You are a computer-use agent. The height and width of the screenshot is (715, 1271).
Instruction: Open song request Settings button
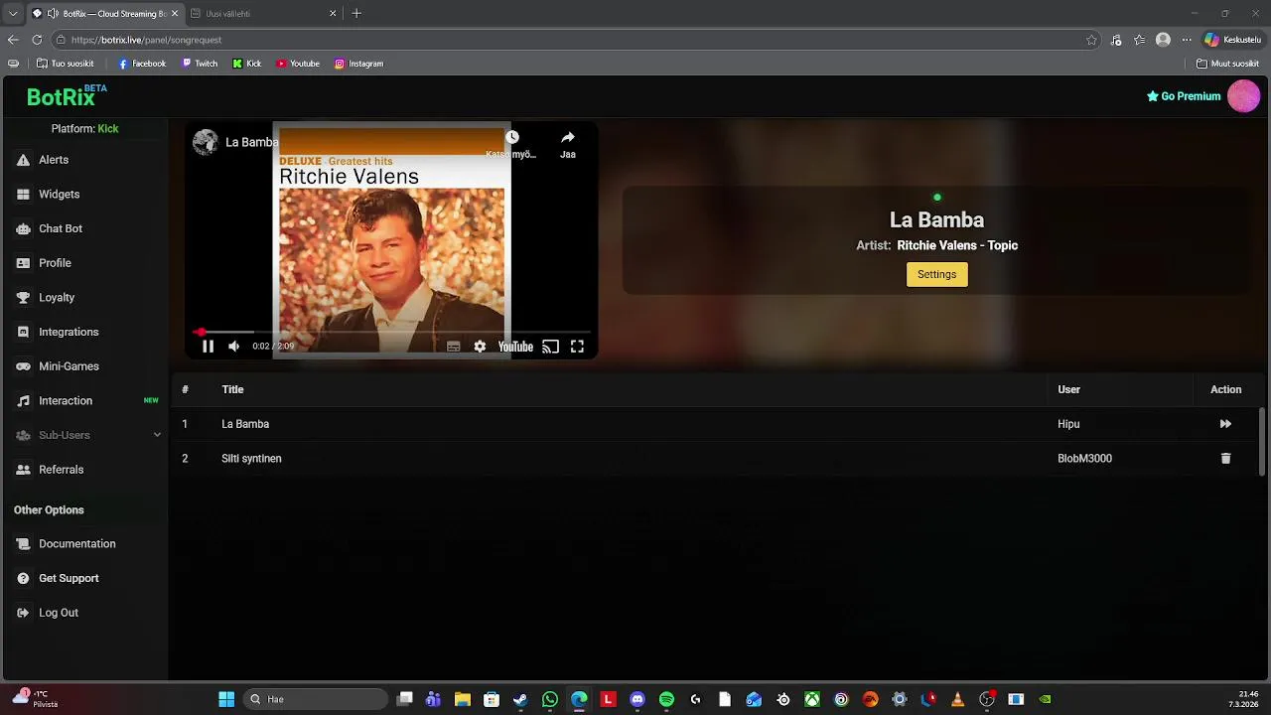[936, 275]
